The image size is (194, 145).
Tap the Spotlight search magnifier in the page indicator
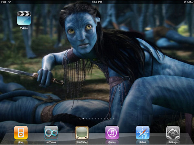tap(80, 119)
